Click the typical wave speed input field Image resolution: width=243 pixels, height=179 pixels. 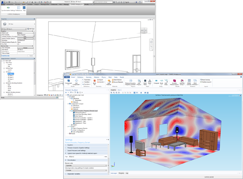(86, 157)
